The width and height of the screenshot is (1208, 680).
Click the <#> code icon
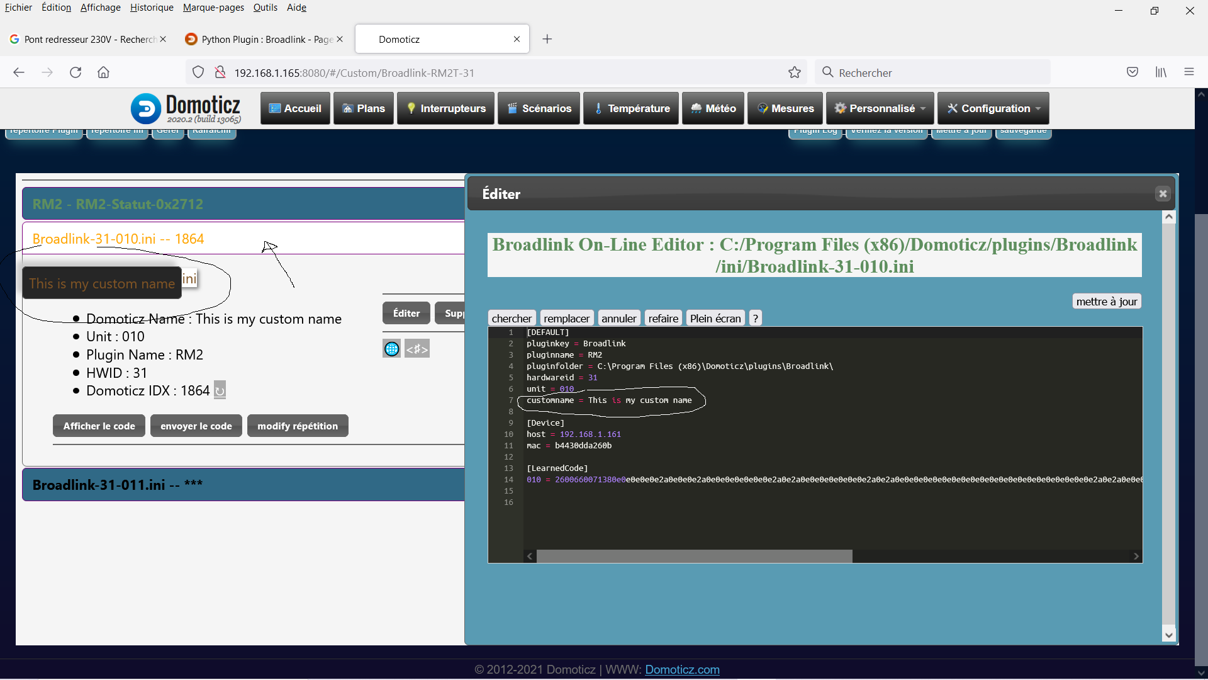tap(417, 349)
